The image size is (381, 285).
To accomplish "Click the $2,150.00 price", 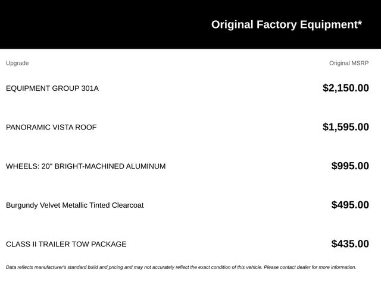I will click(346, 88).
